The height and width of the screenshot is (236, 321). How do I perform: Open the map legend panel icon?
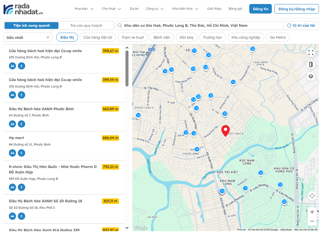pyautogui.click(x=311, y=65)
